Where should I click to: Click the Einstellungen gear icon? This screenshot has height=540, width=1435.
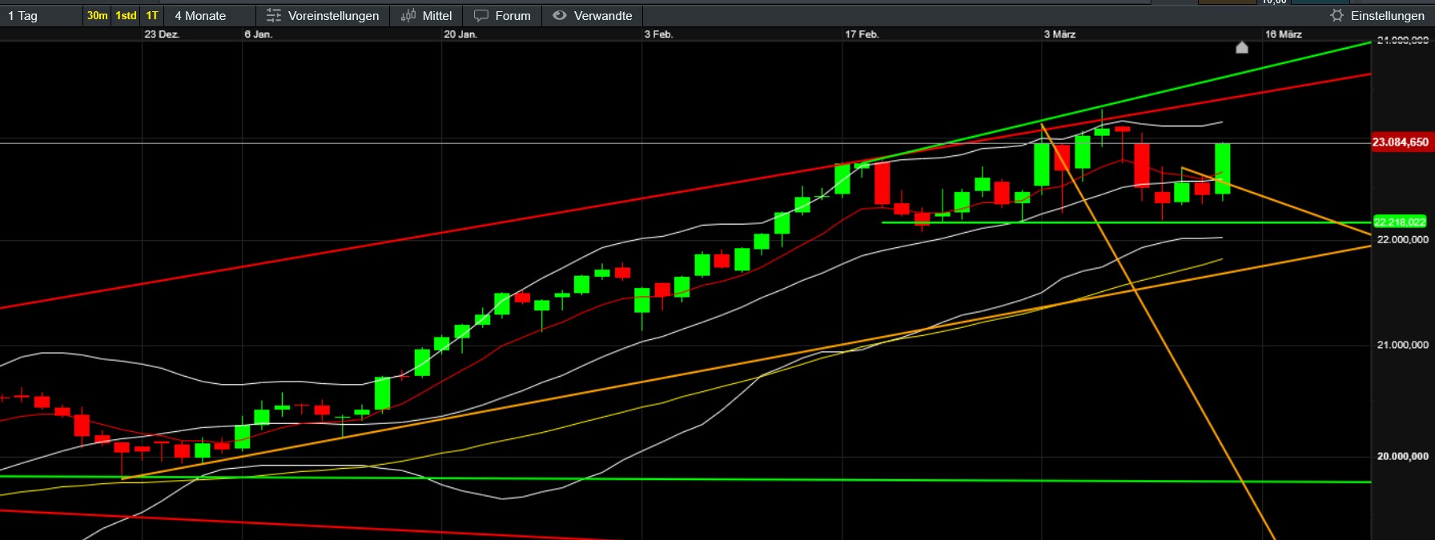[x=1337, y=15]
